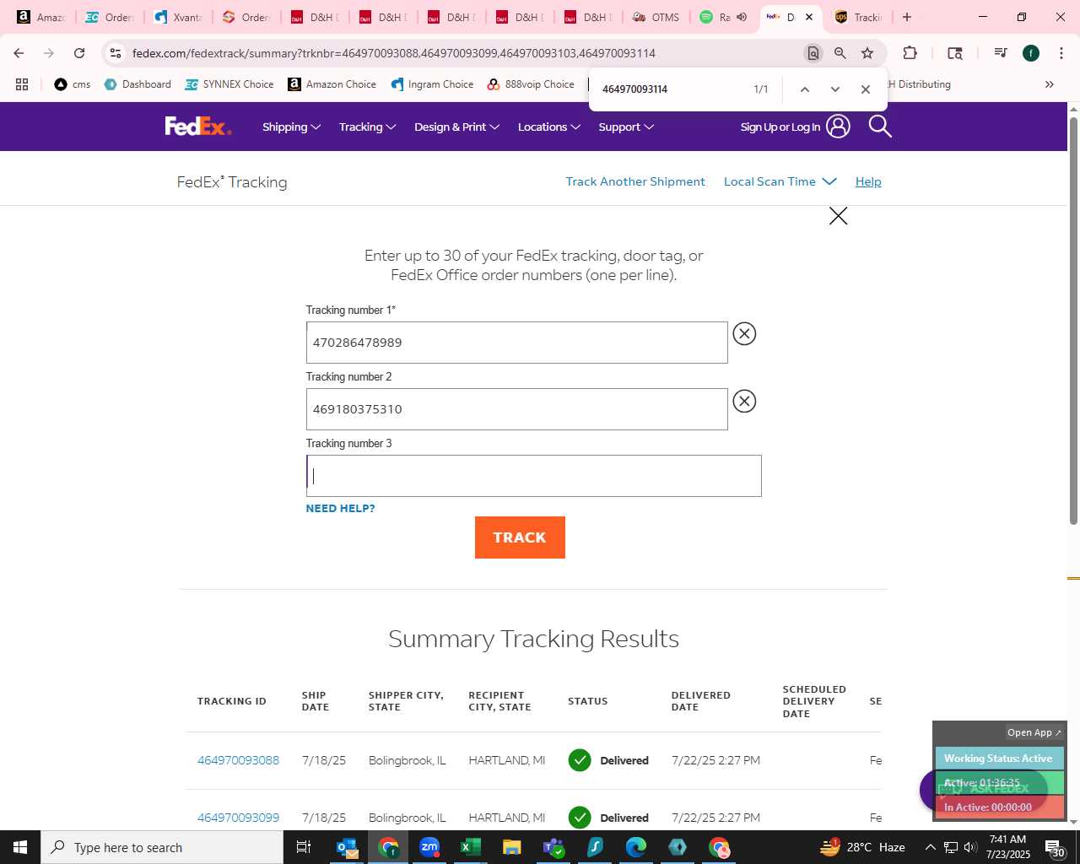This screenshot has width=1080, height=864.
Task: Clear Tracking number 1 with its X icon
Action: [x=744, y=334]
